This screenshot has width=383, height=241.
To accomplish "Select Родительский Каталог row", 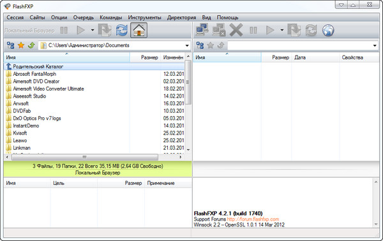I will point(94,66).
